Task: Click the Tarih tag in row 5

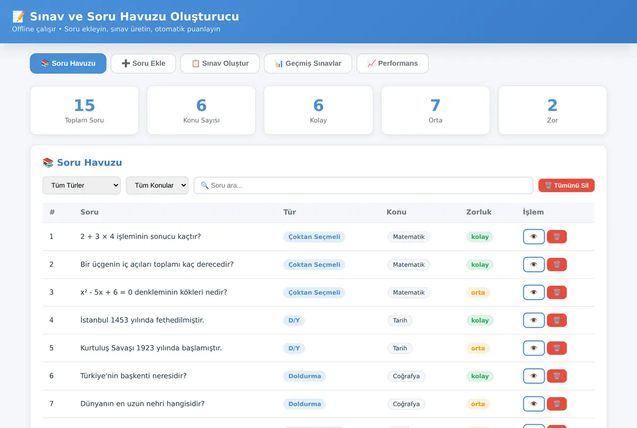Action: [x=400, y=348]
